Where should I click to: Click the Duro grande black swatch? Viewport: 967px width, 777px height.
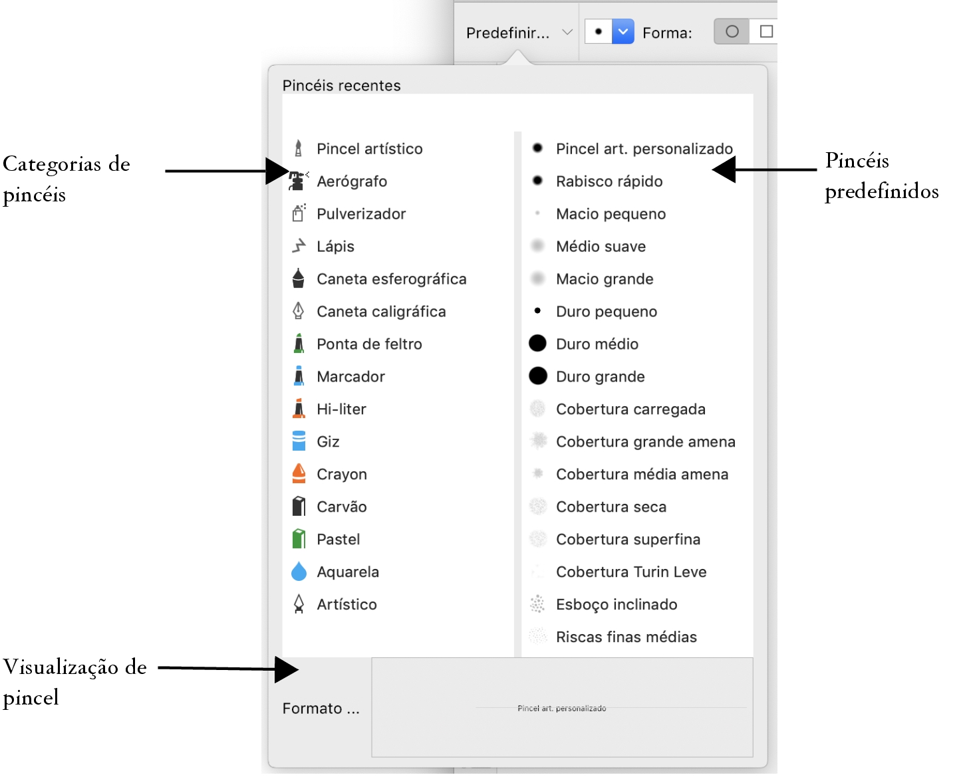pos(537,376)
